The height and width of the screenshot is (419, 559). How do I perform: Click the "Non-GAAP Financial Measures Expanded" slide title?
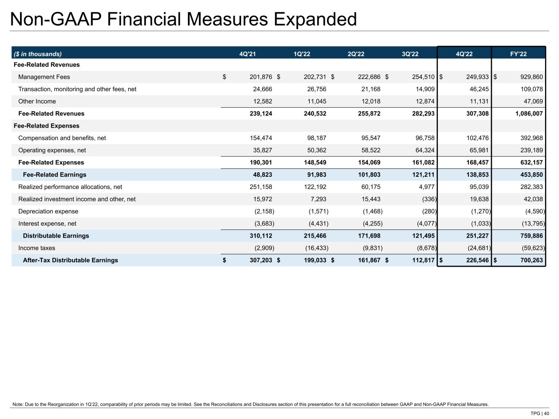(x=183, y=19)
